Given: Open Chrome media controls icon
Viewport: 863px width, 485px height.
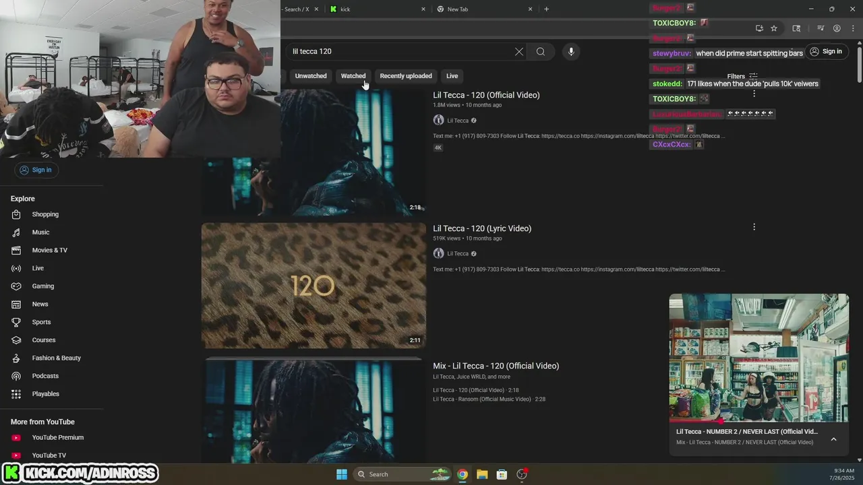Looking at the screenshot, I should 821,28.
